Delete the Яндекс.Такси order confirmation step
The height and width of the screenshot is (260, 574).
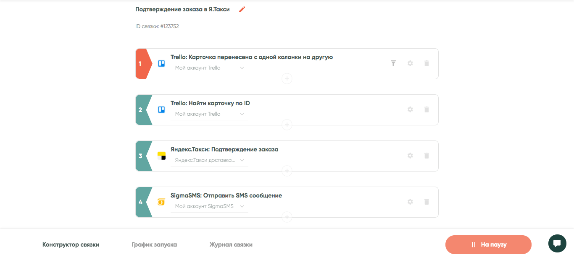click(427, 156)
